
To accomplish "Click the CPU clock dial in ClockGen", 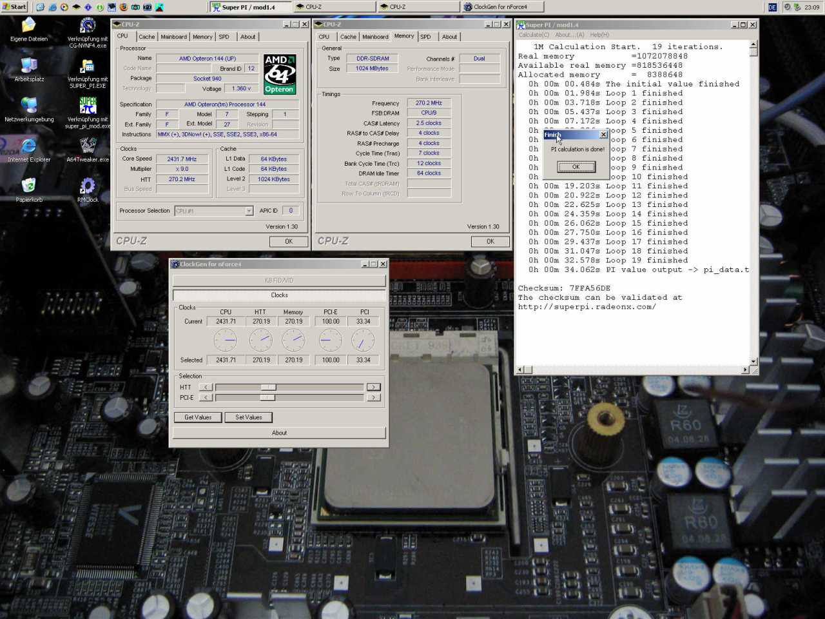I will click(226, 340).
